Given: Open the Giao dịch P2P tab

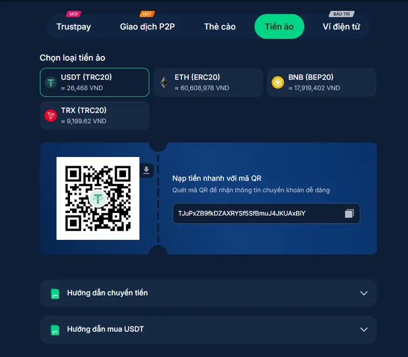Looking at the screenshot, I should point(147,26).
